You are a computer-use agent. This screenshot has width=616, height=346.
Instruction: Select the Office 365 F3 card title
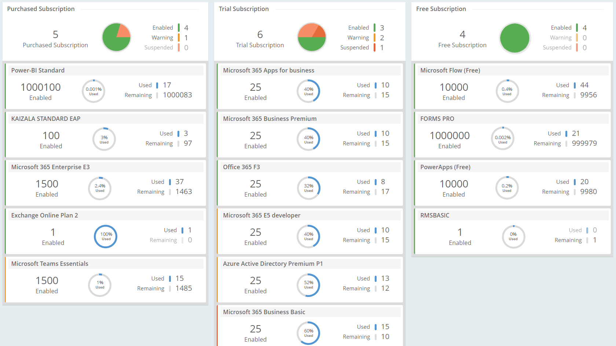(x=241, y=167)
